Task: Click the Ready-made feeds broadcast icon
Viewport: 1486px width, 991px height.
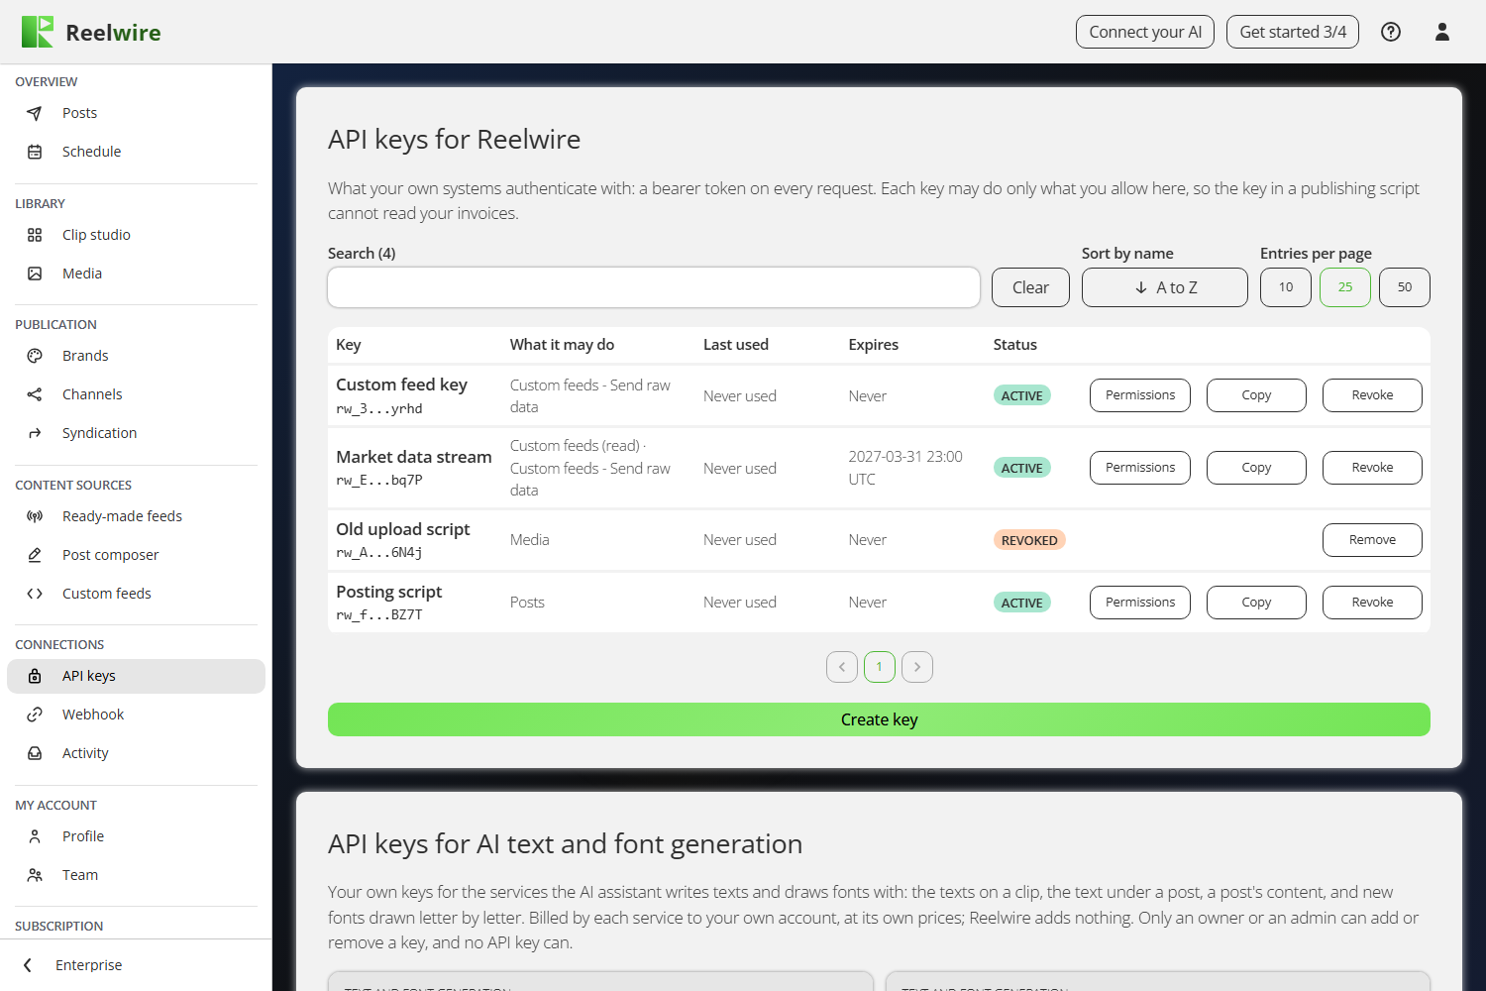Action: pos(35,516)
